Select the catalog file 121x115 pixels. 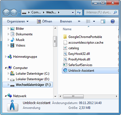[71, 48]
